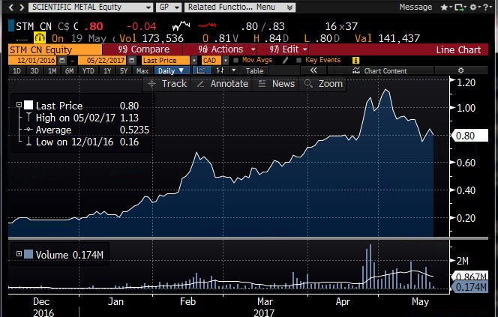
Task: Collapse the Volume panel legend
Action: click(19, 255)
